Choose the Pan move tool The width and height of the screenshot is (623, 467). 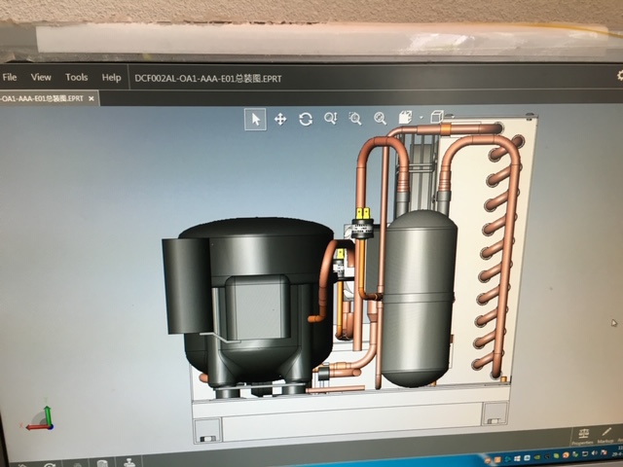(280, 119)
